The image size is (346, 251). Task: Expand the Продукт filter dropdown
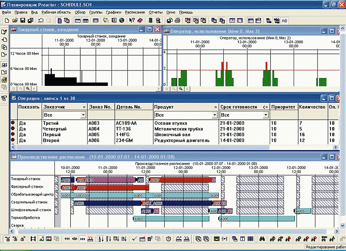coord(214,115)
